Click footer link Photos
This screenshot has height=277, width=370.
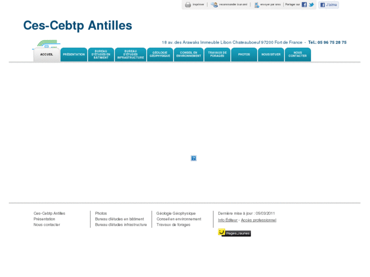(x=101, y=213)
